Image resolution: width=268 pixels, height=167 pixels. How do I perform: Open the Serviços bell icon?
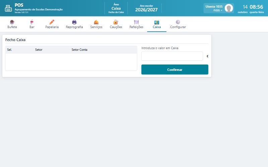click(x=96, y=22)
